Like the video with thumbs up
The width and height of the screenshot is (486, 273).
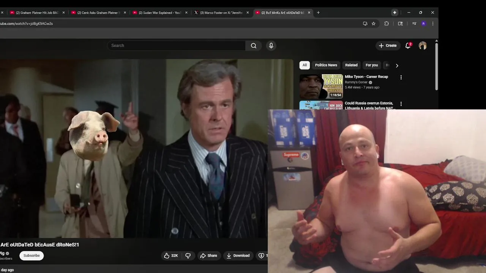171,256
